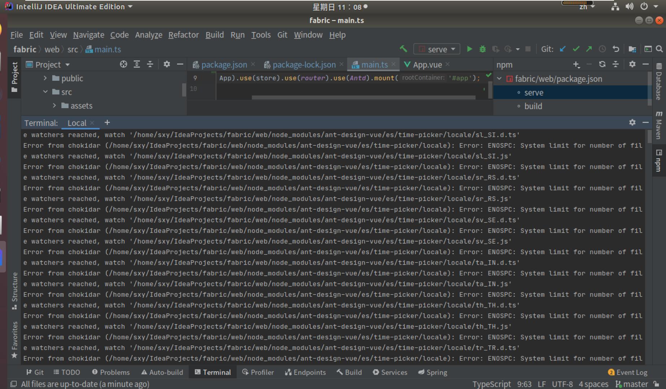This screenshot has height=389, width=666.
Task: Locate opened file in Project panel
Action: 123,65
